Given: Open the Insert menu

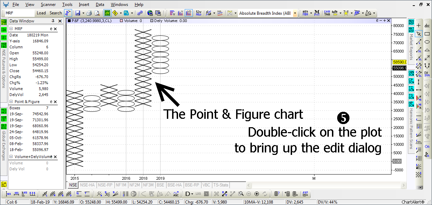Looking at the screenshot, I should pyautogui.click(x=84, y=5).
